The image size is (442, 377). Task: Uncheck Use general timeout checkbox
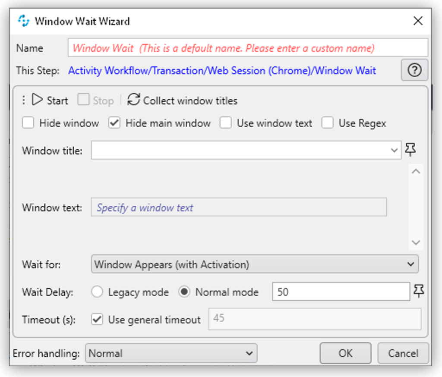pos(98,320)
